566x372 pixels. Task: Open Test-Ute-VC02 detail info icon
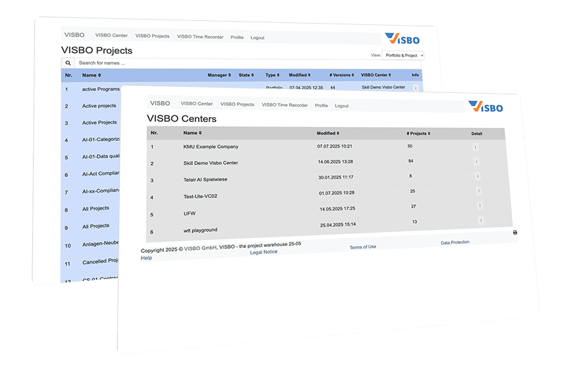coord(478,191)
